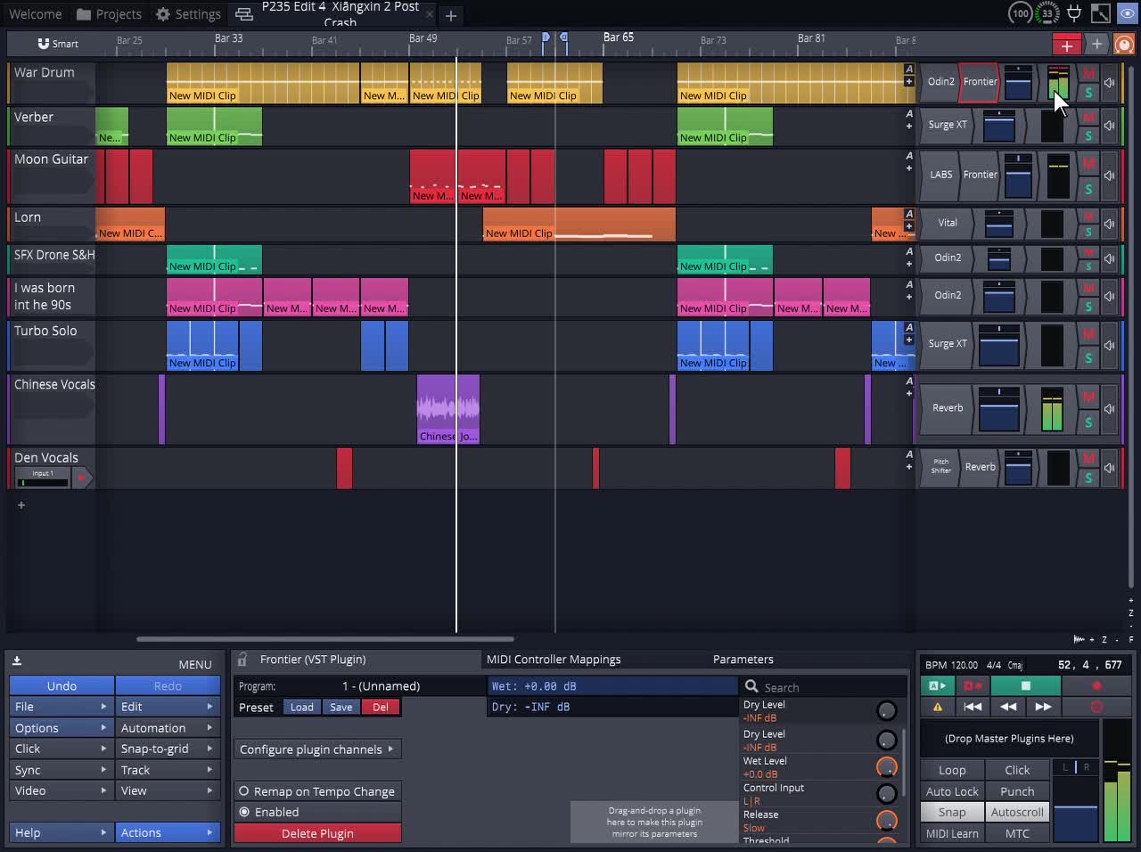Solo the War Drum track
Image resolution: width=1141 pixels, height=852 pixels.
pos(1088,93)
